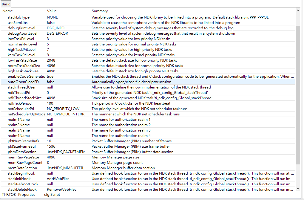This screenshot has width=304, height=200.
Task: Select the highTaskPriLevel property name
Action: pos(22,50)
